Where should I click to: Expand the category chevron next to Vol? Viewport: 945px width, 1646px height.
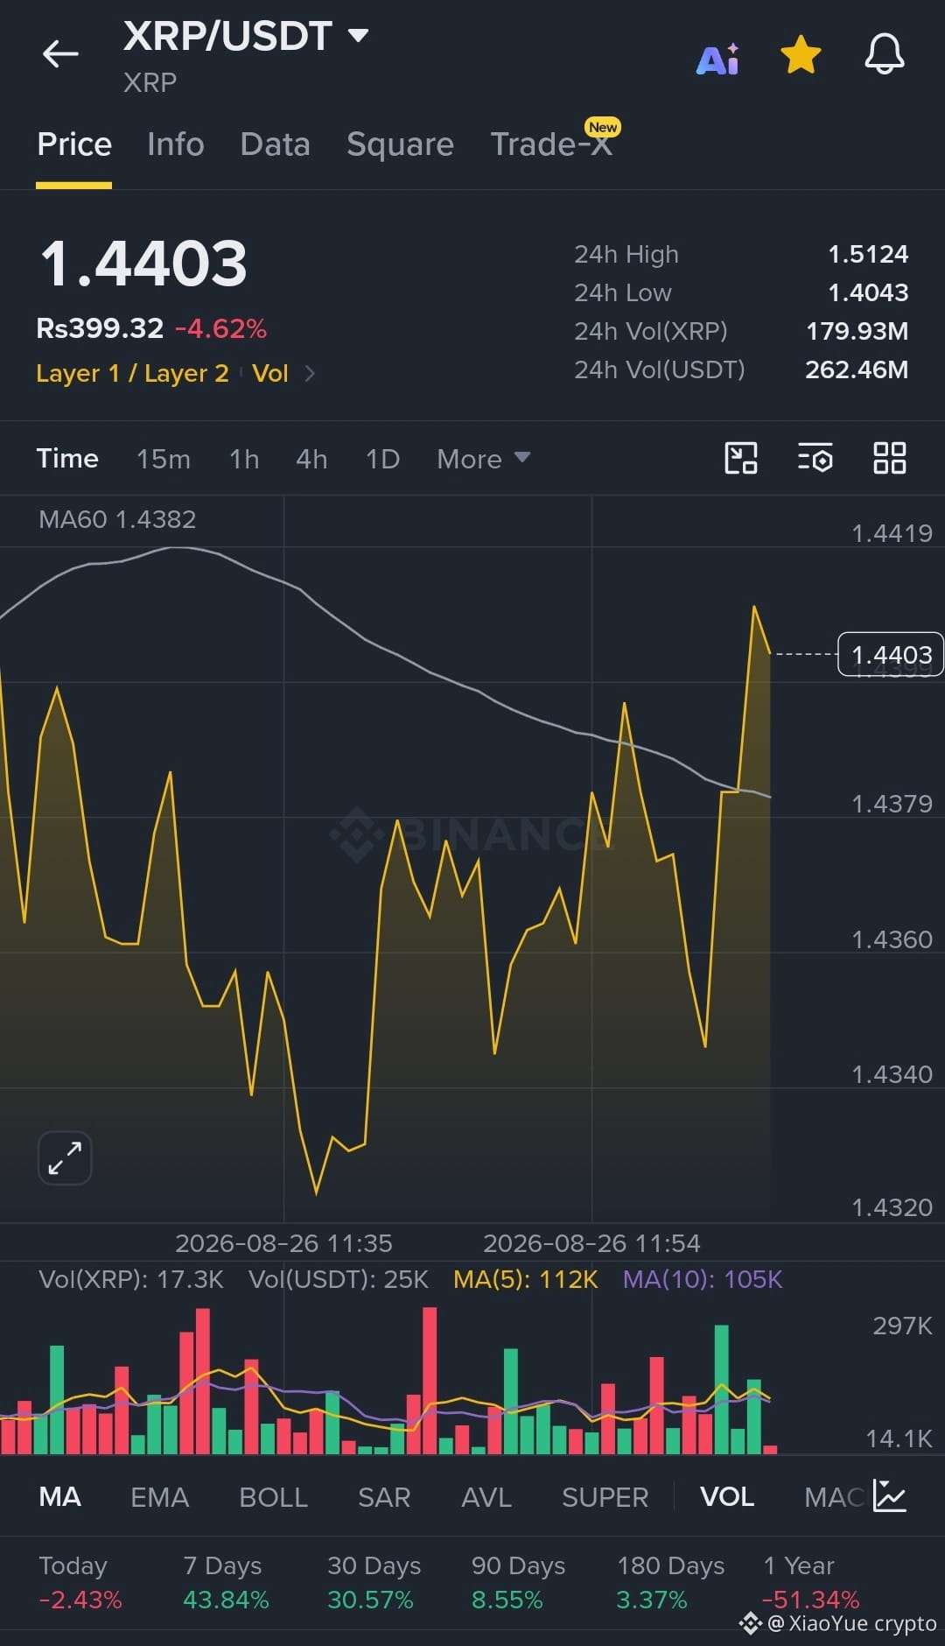(310, 374)
